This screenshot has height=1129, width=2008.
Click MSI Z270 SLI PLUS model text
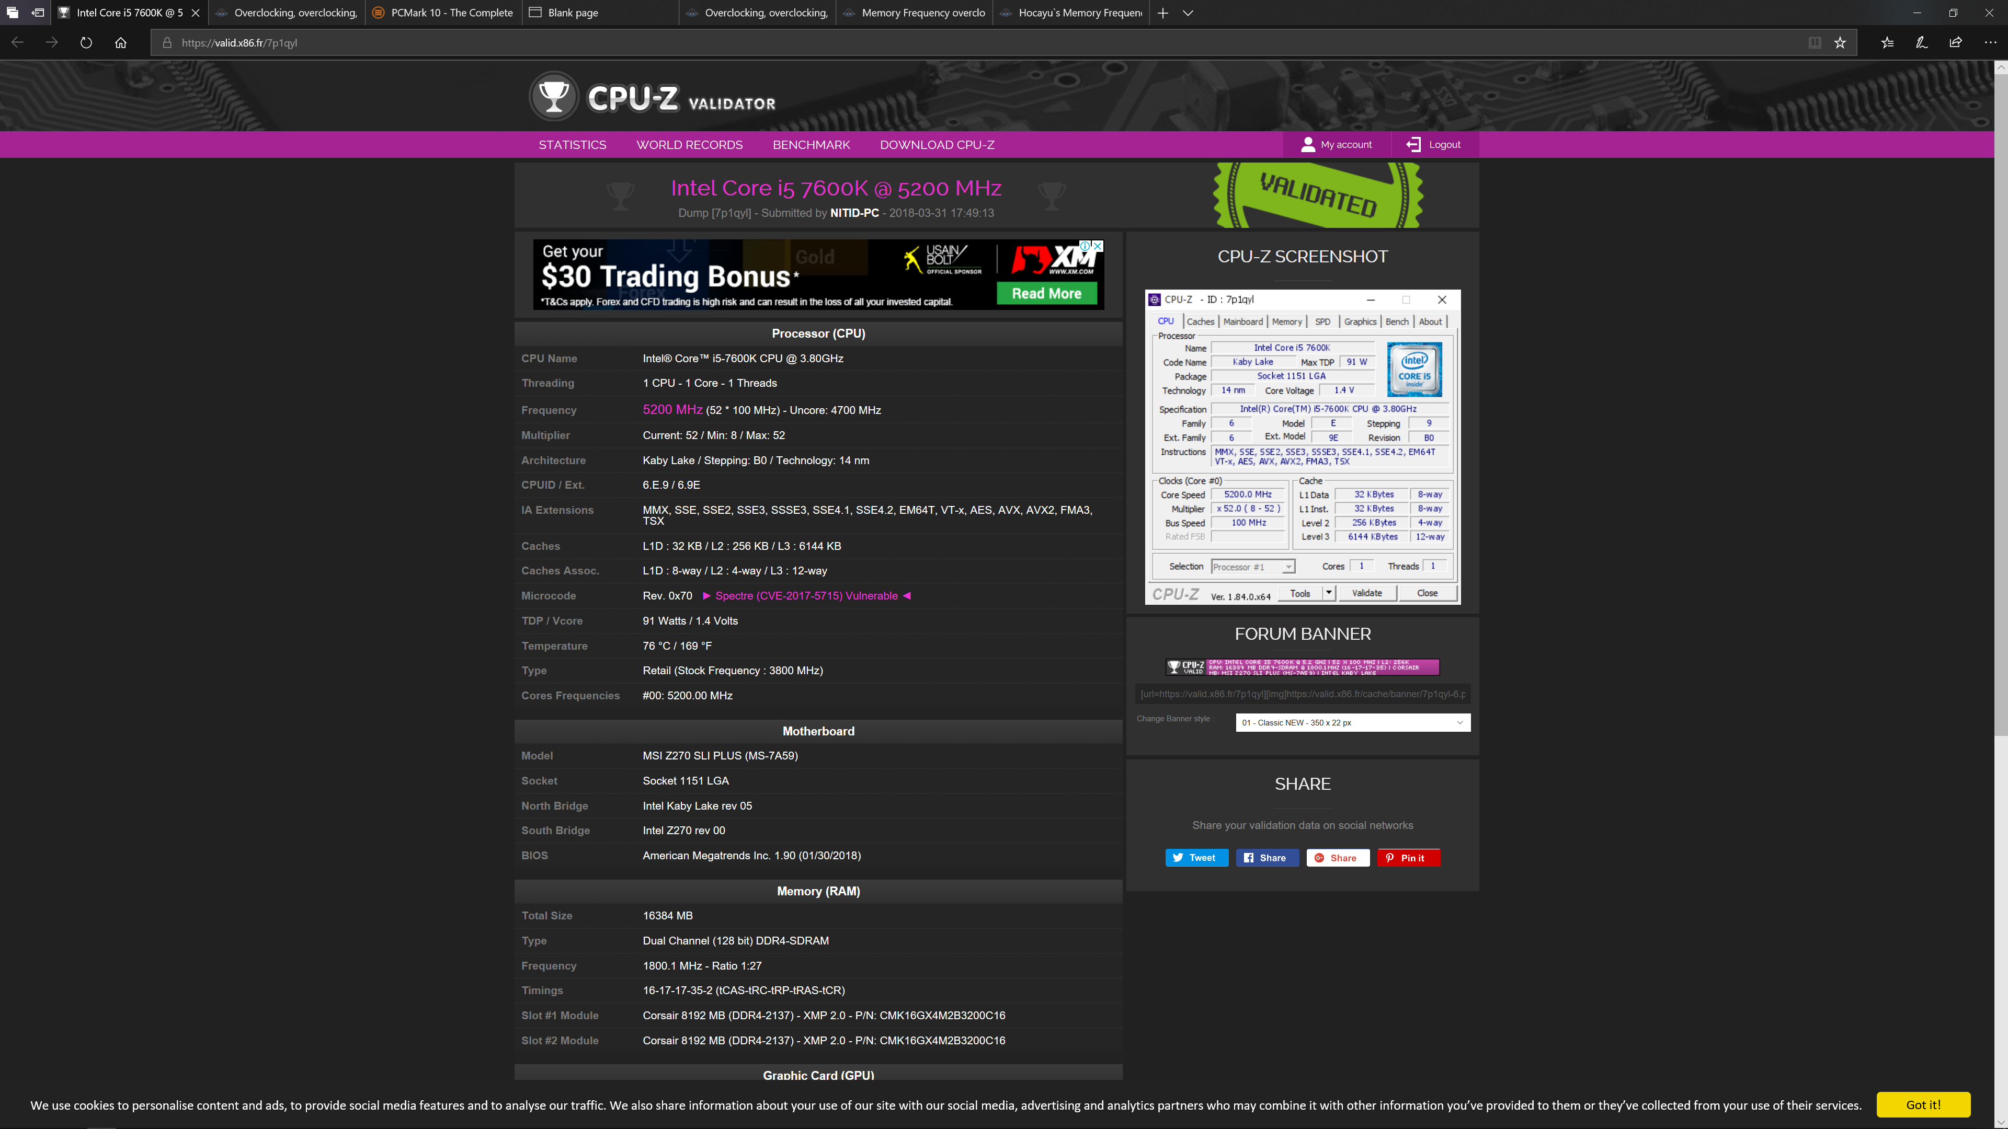720,755
